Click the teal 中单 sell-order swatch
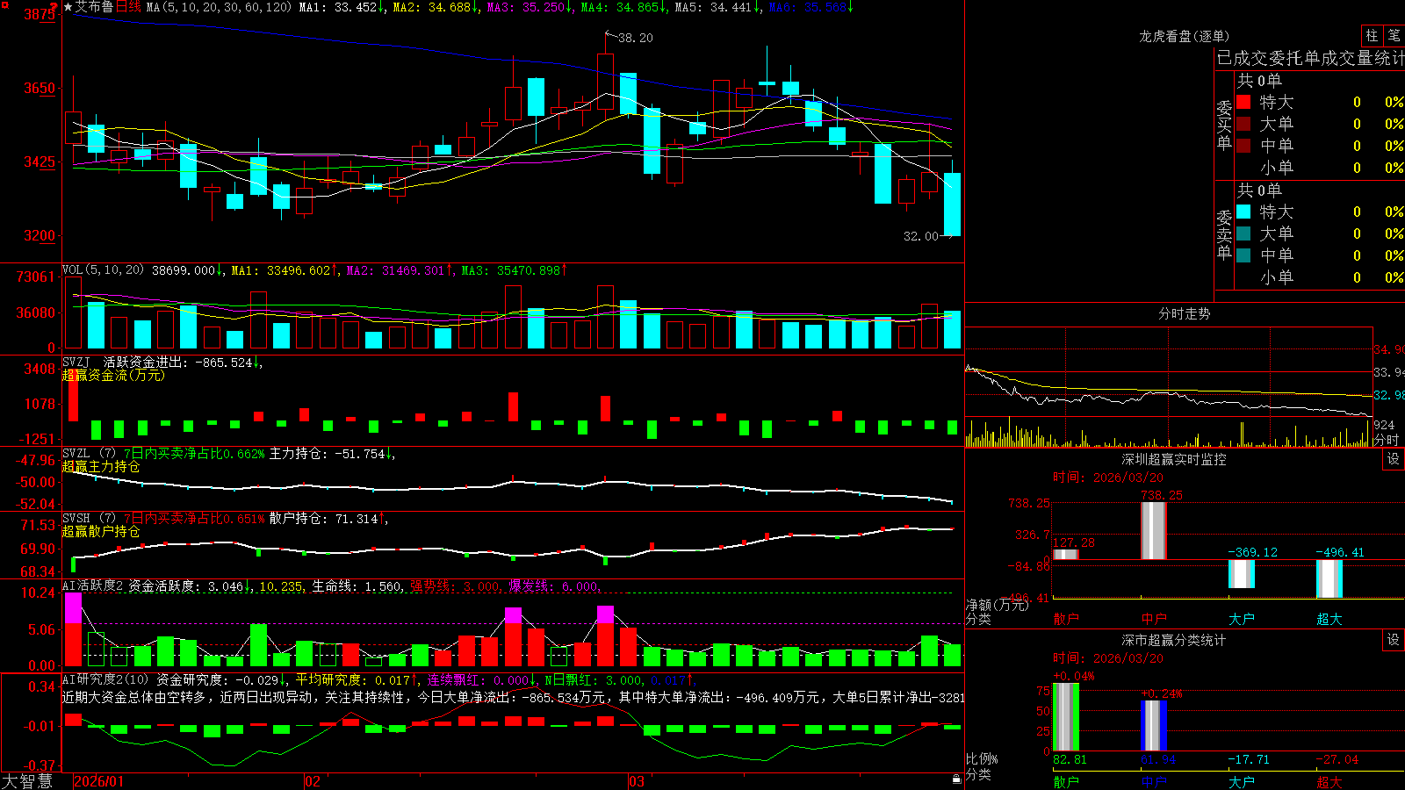 pos(1243,255)
